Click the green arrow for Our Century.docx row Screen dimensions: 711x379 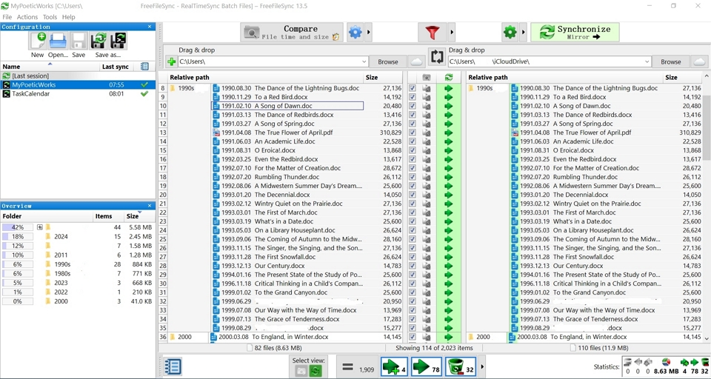(449, 266)
